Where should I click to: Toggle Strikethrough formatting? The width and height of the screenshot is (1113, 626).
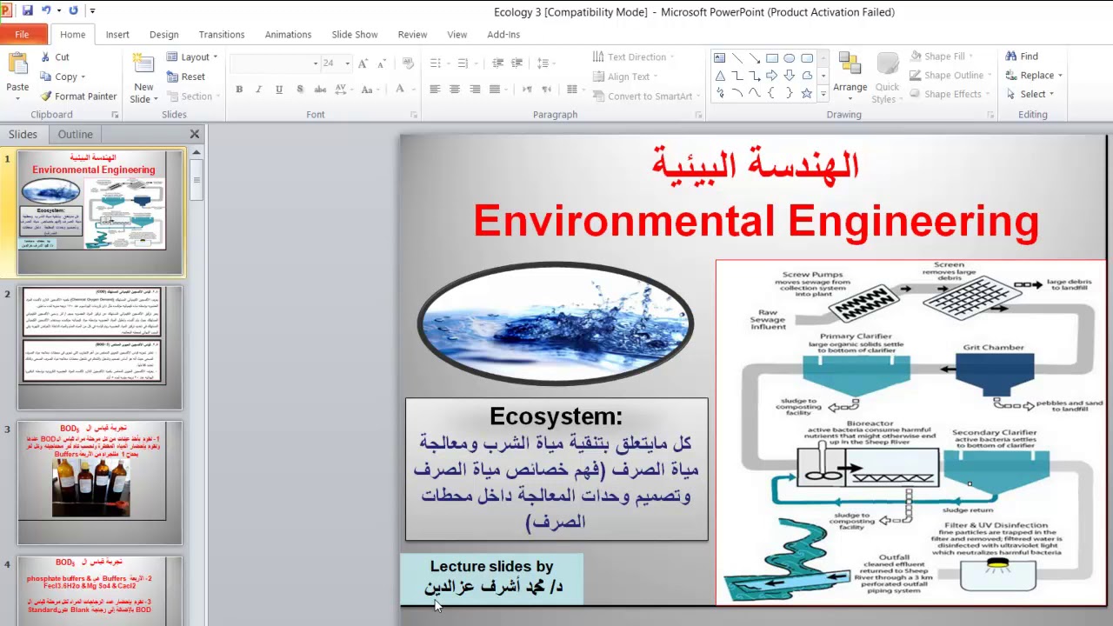tap(321, 90)
